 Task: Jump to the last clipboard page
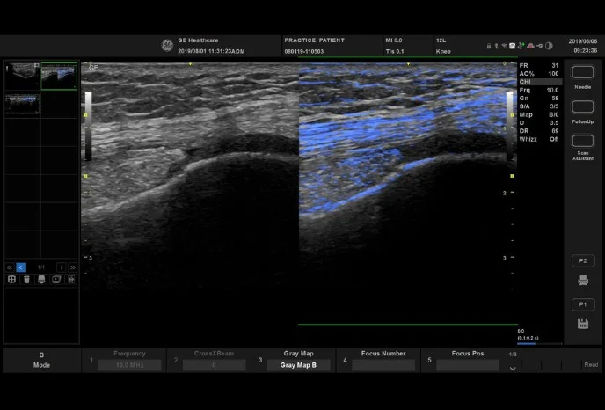(x=73, y=267)
